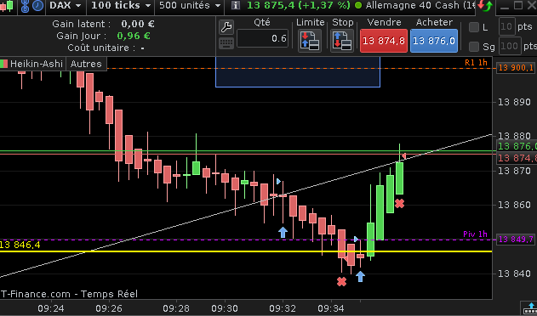Click the Sg points field showing 100

pos(510,46)
